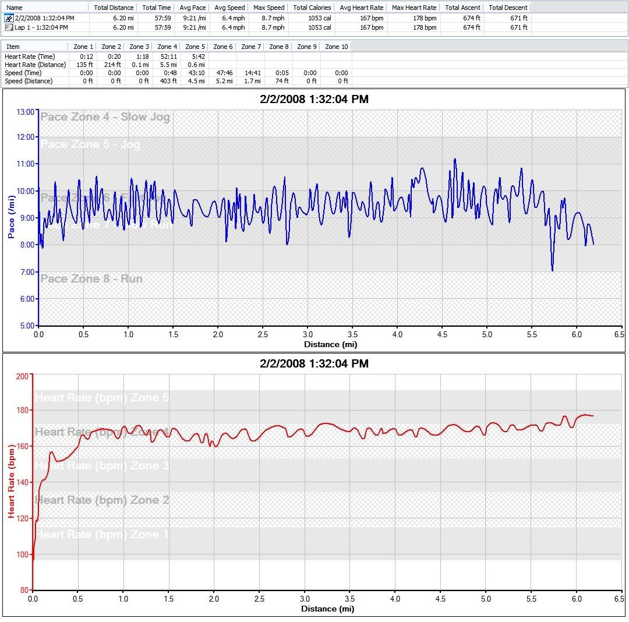The height and width of the screenshot is (622, 629).
Task: Select the Total Descent column header
Action: point(508,8)
